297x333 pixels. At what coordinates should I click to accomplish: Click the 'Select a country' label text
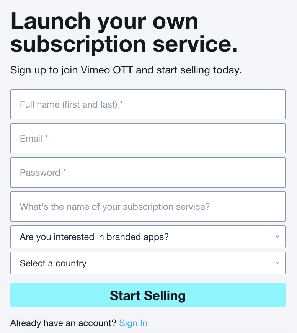click(x=53, y=263)
